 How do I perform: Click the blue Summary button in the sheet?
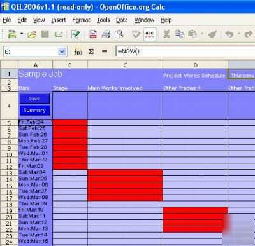[x=35, y=110]
